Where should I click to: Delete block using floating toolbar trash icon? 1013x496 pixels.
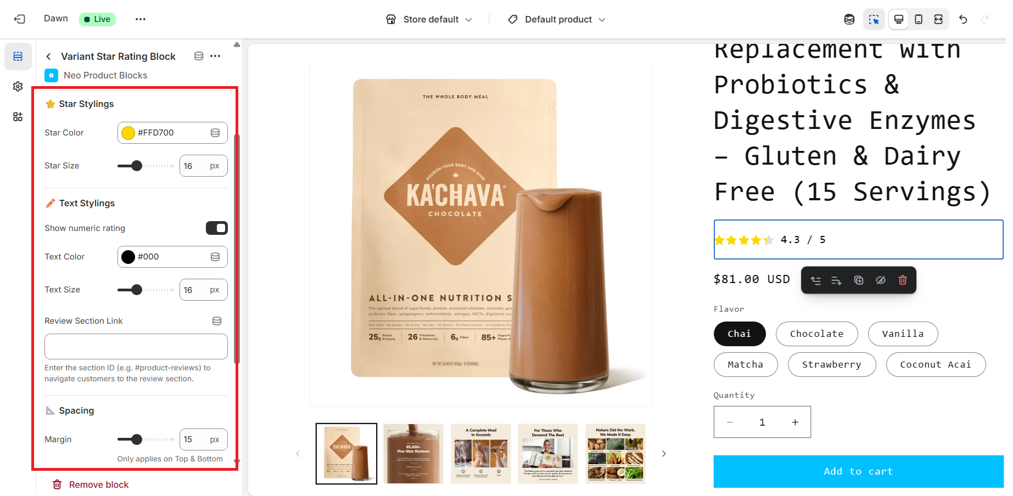(x=903, y=280)
